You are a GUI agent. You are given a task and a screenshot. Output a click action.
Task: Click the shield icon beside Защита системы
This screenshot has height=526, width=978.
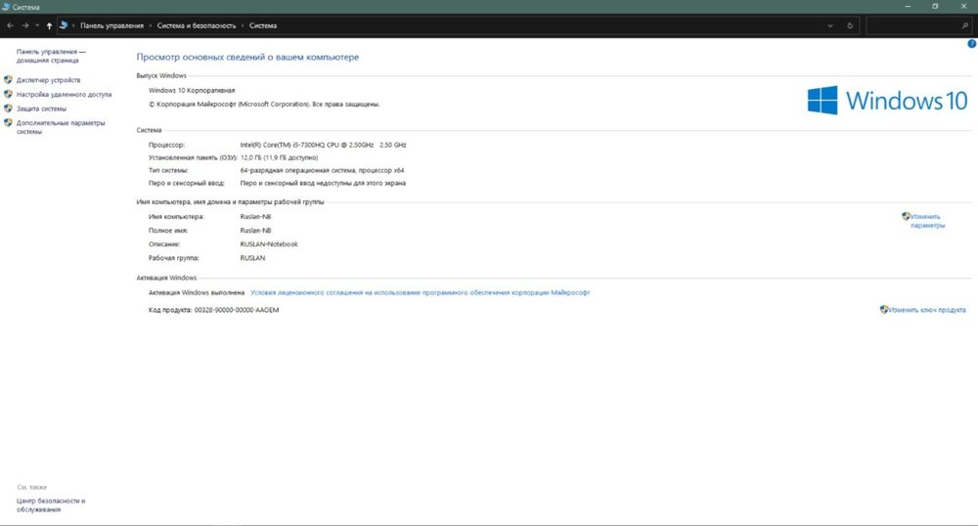click(9, 109)
